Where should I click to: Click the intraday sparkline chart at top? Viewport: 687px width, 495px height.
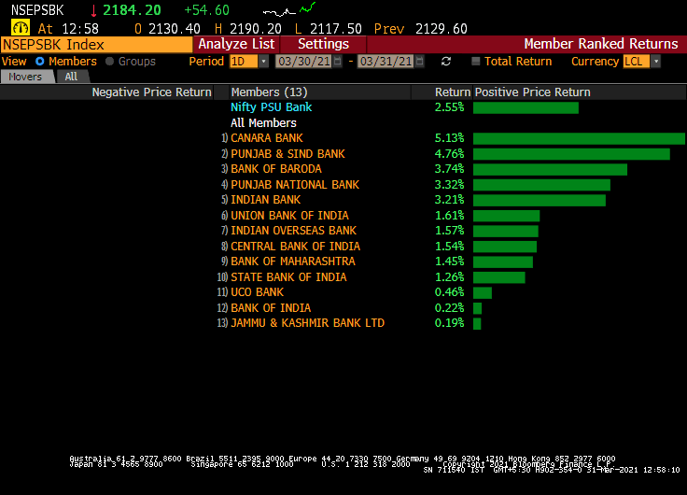click(301, 8)
